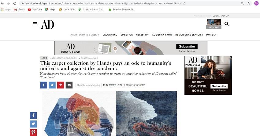Open the zoom magnifier icon in address bar
Image resolution: width=260 pixels, height=136 pixels.
pyautogui.click(x=242, y=3)
